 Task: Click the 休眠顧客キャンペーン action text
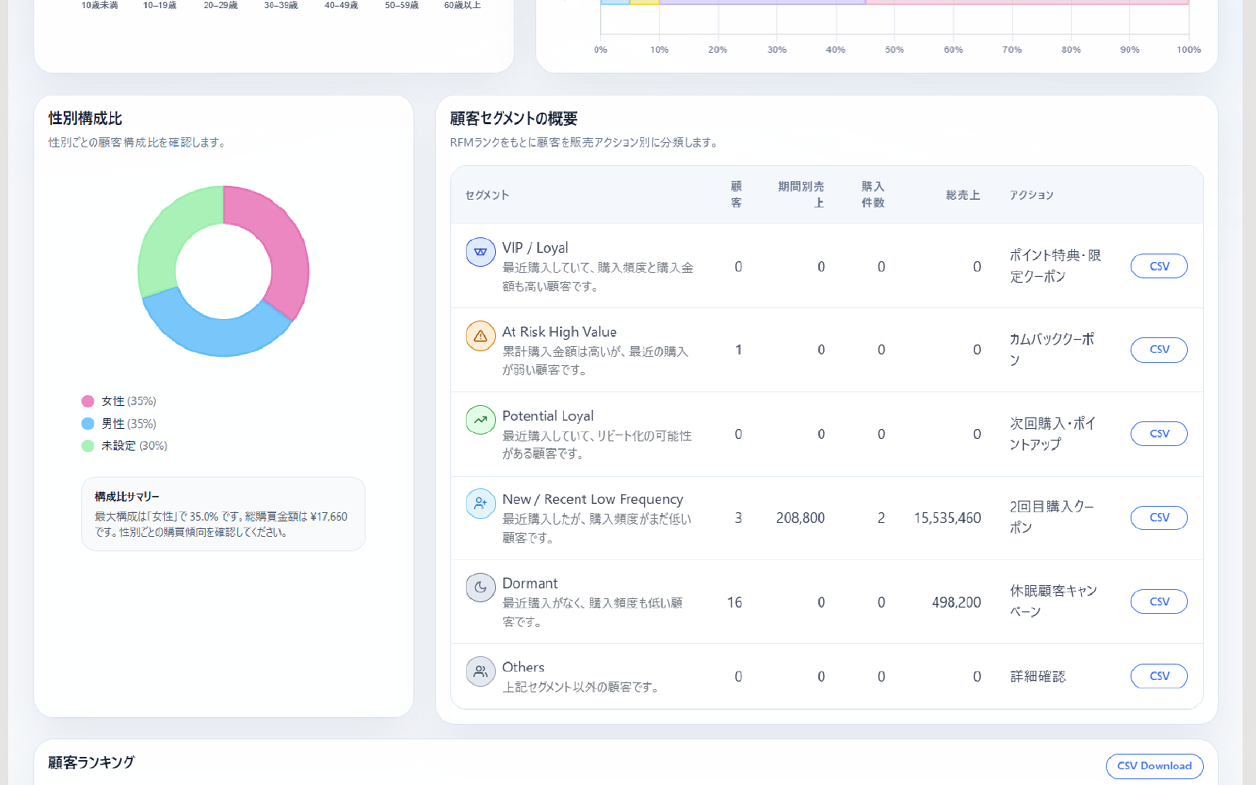tap(1053, 601)
